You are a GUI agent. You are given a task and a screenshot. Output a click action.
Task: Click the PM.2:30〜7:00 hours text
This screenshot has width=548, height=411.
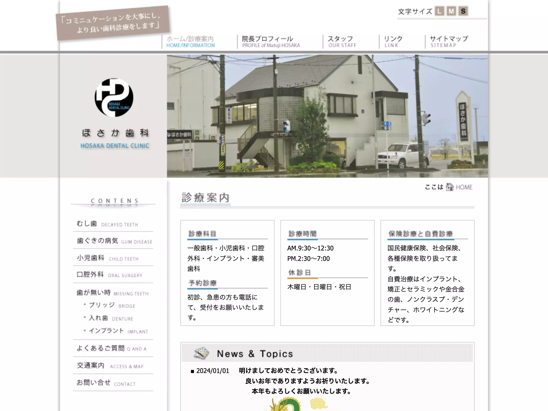click(309, 258)
